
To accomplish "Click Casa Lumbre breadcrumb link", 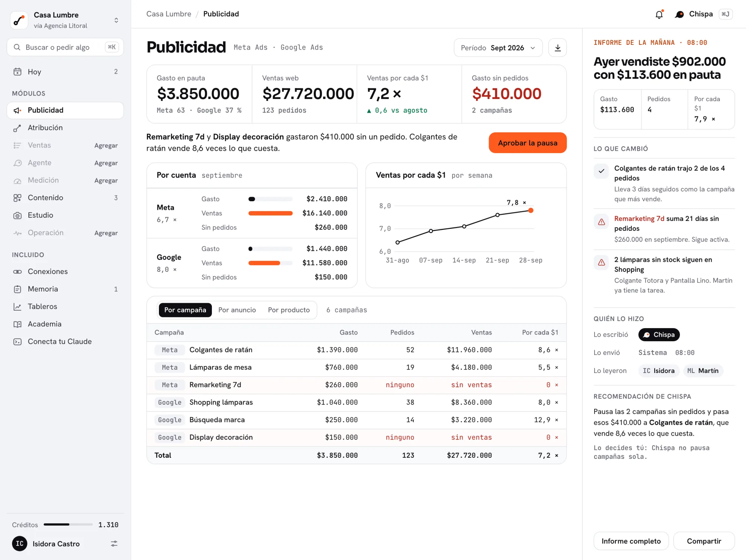I will (x=169, y=14).
